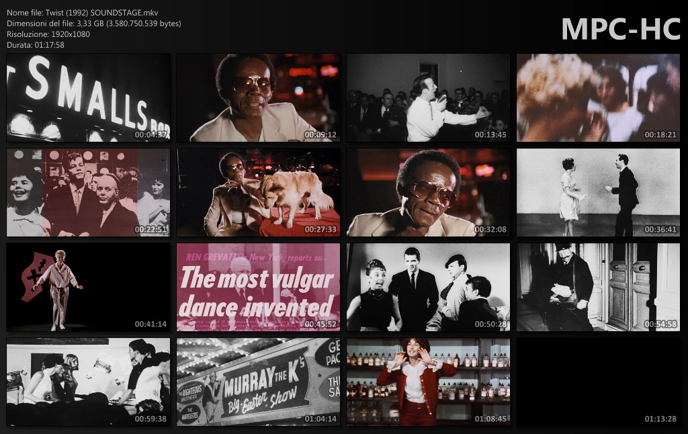
Task: Open the thumbnail timestamped 00:09:12
Action: click(259, 98)
